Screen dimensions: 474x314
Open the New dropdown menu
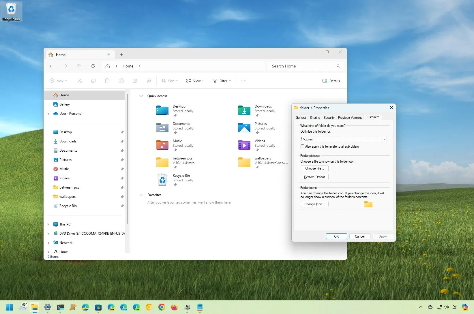(58, 81)
